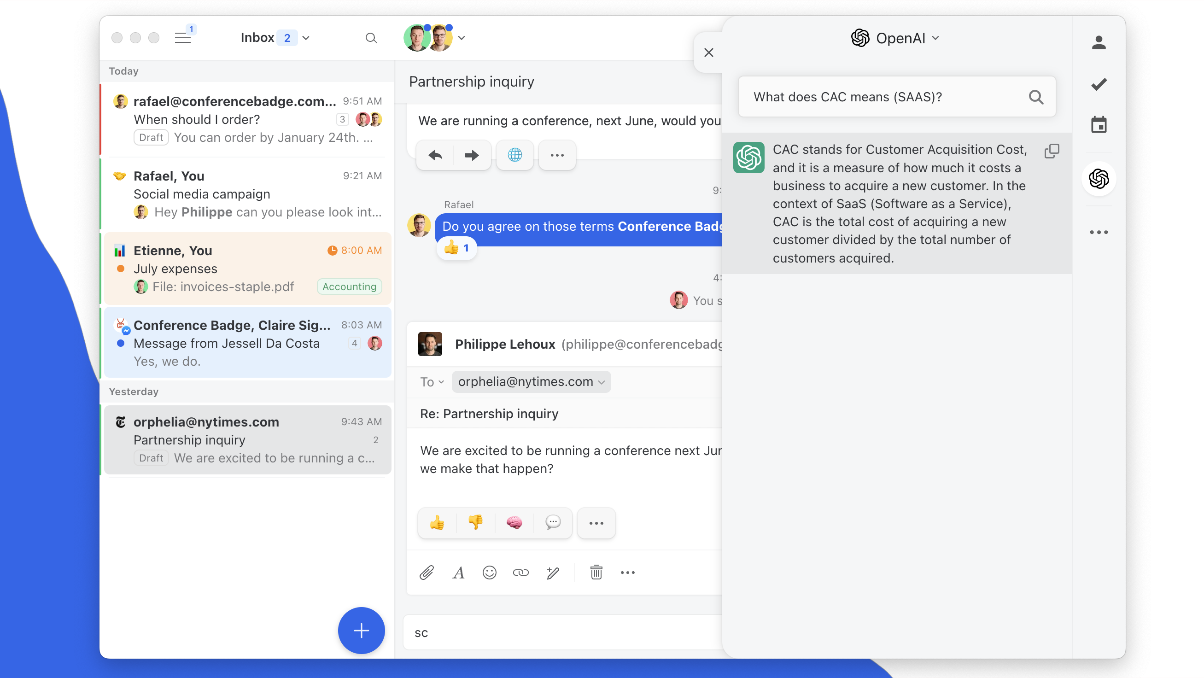This screenshot has width=1204, height=678.
Task: Click the emoji picker icon
Action: pyautogui.click(x=489, y=573)
